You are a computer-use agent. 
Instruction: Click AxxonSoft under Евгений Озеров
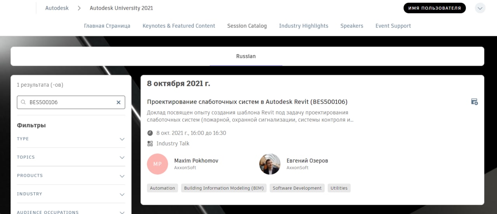coord(297,168)
